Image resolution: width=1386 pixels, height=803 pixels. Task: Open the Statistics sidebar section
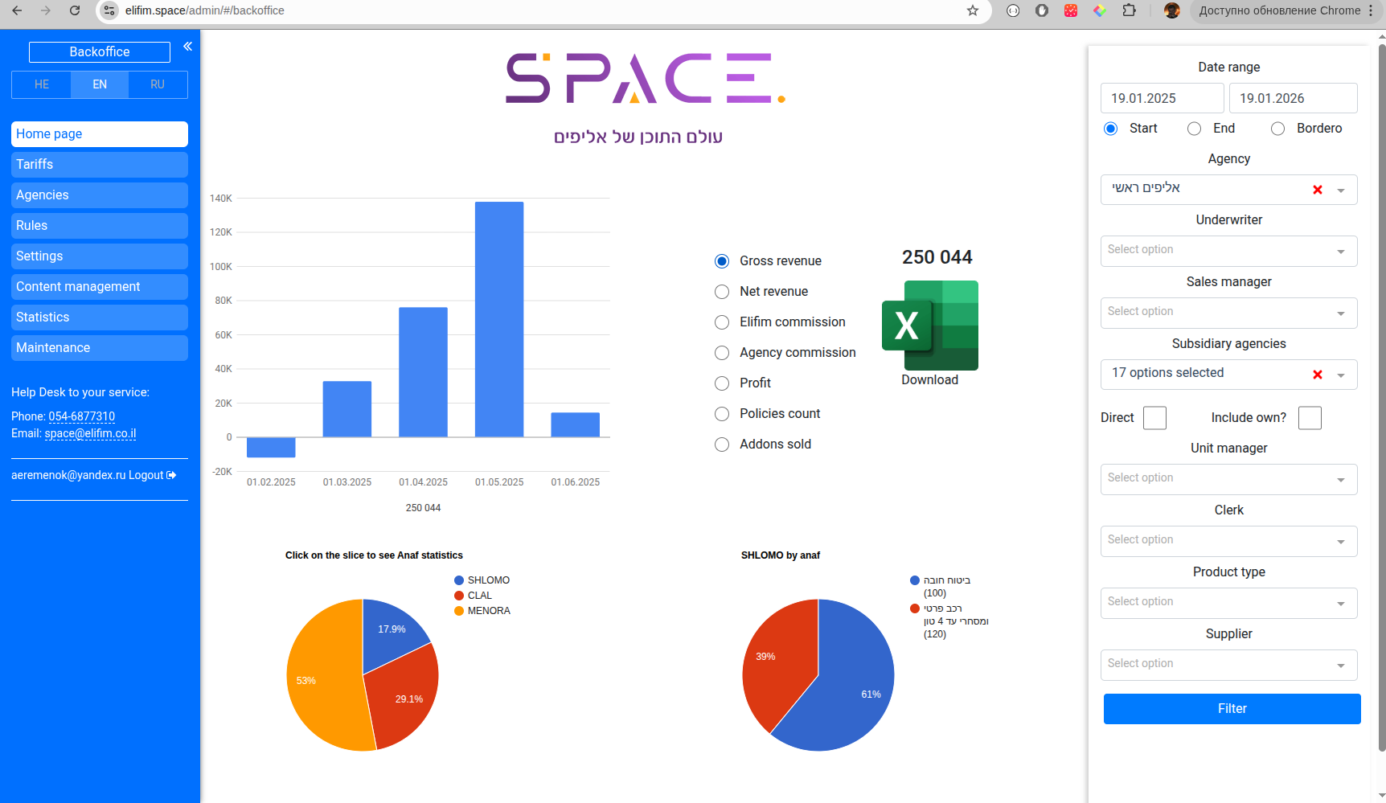click(x=99, y=317)
